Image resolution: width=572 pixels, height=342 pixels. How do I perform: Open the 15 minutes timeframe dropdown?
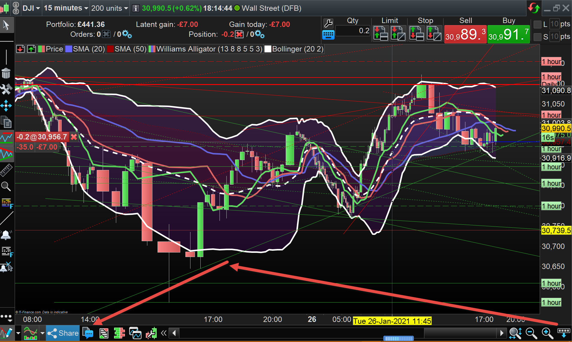66,8
